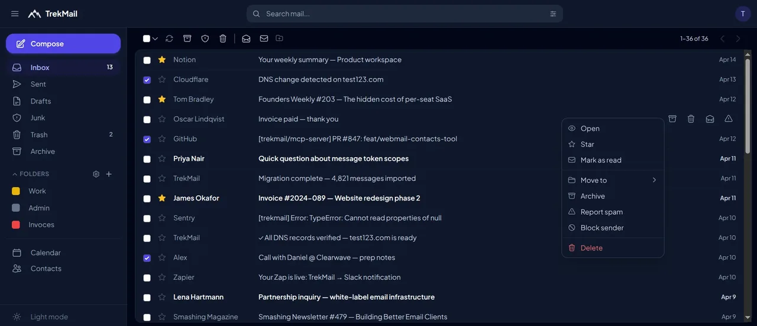Archive the Oscar Lindqvist row quickly
Image resolution: width=757 pixels, height=326 pixels.
click(672, 119)
